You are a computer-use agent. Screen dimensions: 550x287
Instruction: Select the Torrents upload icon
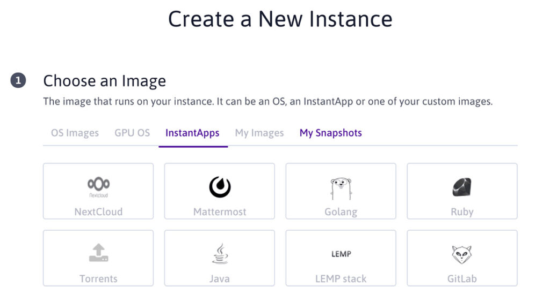[98, 253]
